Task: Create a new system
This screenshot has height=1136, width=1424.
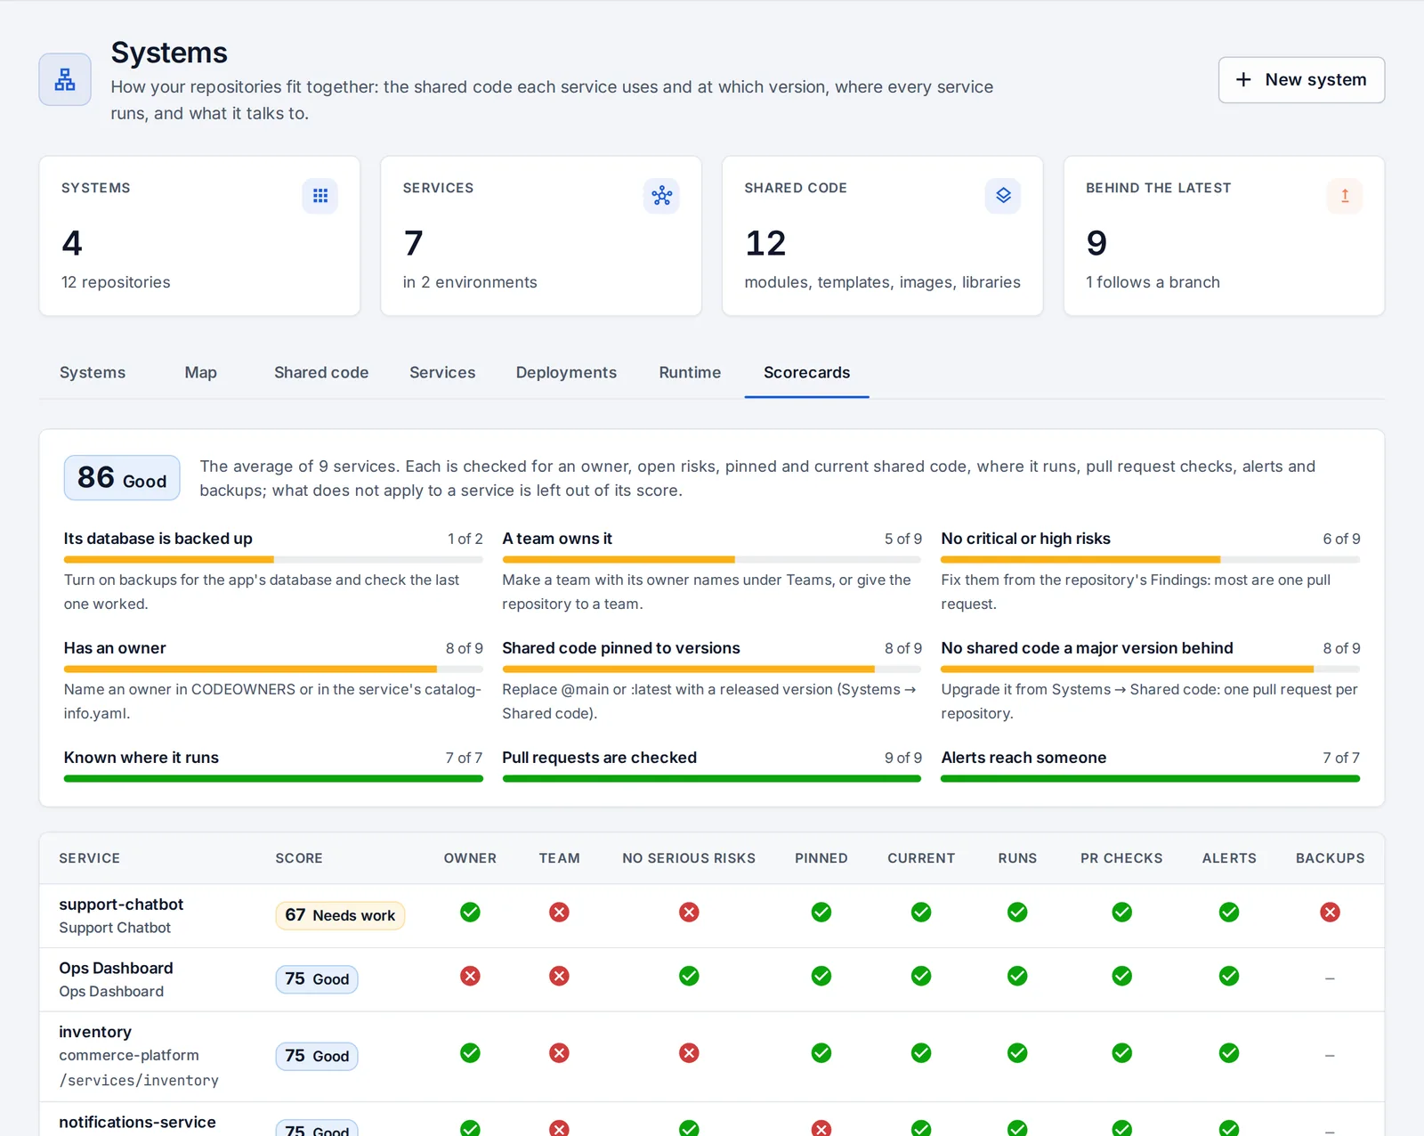Action: pyautogui.click(x=1301, y=79)
